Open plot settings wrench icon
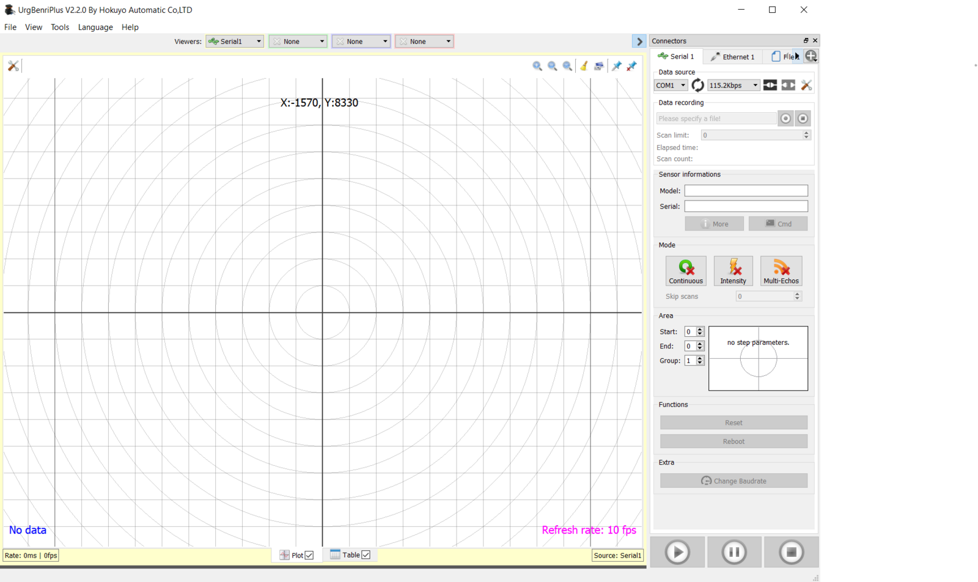The height and width of the screenshot is (582, 978). (x=13, y=66)
